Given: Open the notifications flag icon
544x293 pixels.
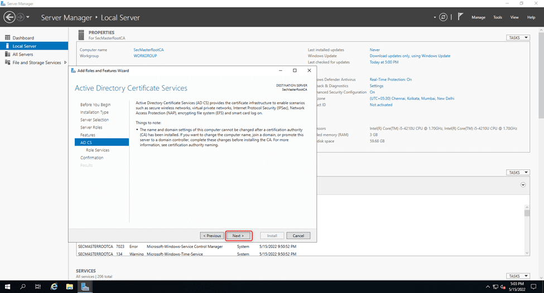Looking at the screenshot, I should point(460,17).
